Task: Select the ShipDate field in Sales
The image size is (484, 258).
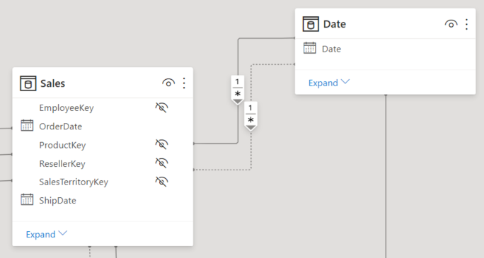Action: coord(103,200)
